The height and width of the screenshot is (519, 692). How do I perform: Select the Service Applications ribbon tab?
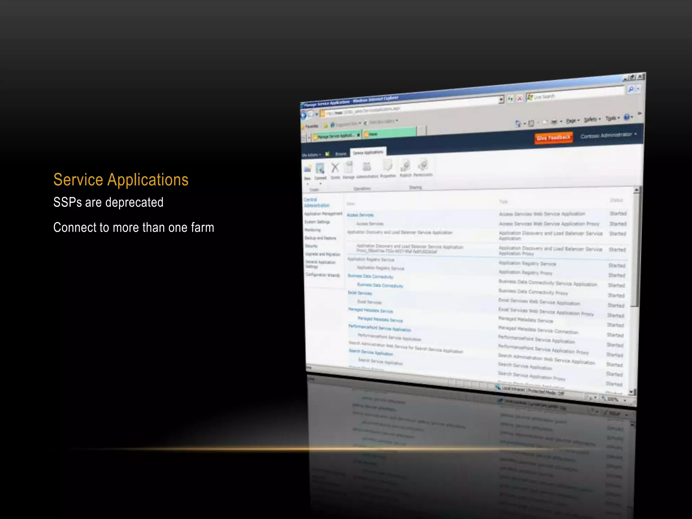[368, 152]
